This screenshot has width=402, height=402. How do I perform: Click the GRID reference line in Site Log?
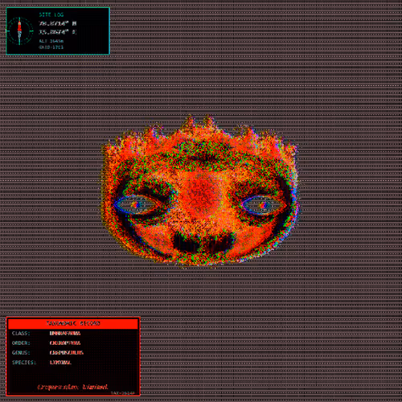51,47
